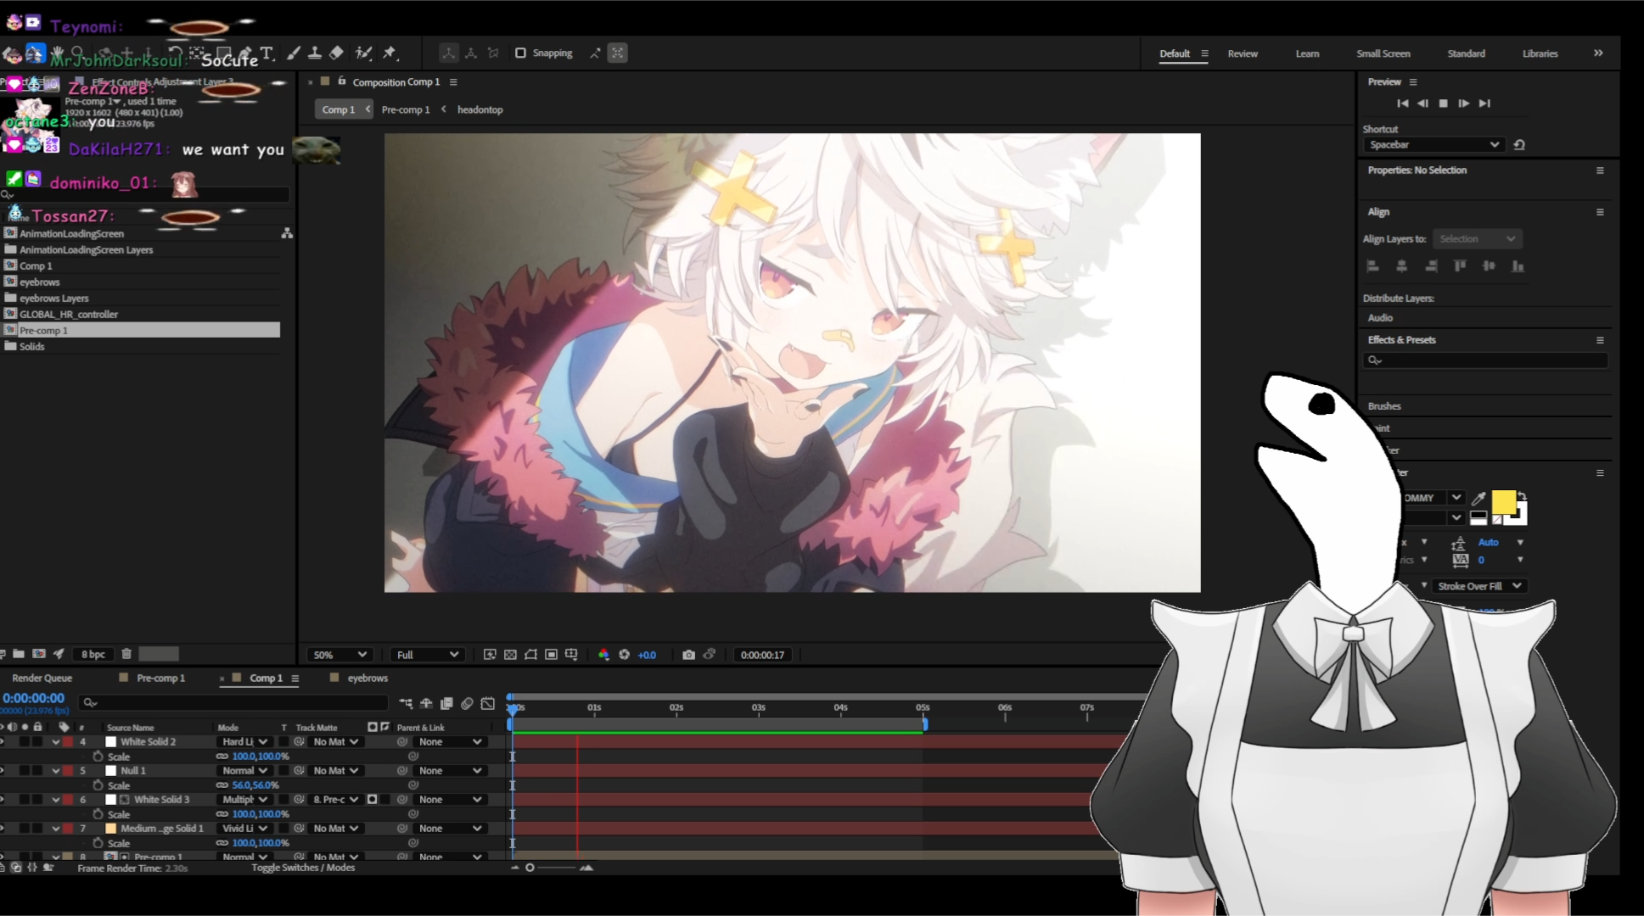This screenshot has width=1644, height=916.
Task: Open the composition mini-flowchart icon
Action: (x=406, y=703)
